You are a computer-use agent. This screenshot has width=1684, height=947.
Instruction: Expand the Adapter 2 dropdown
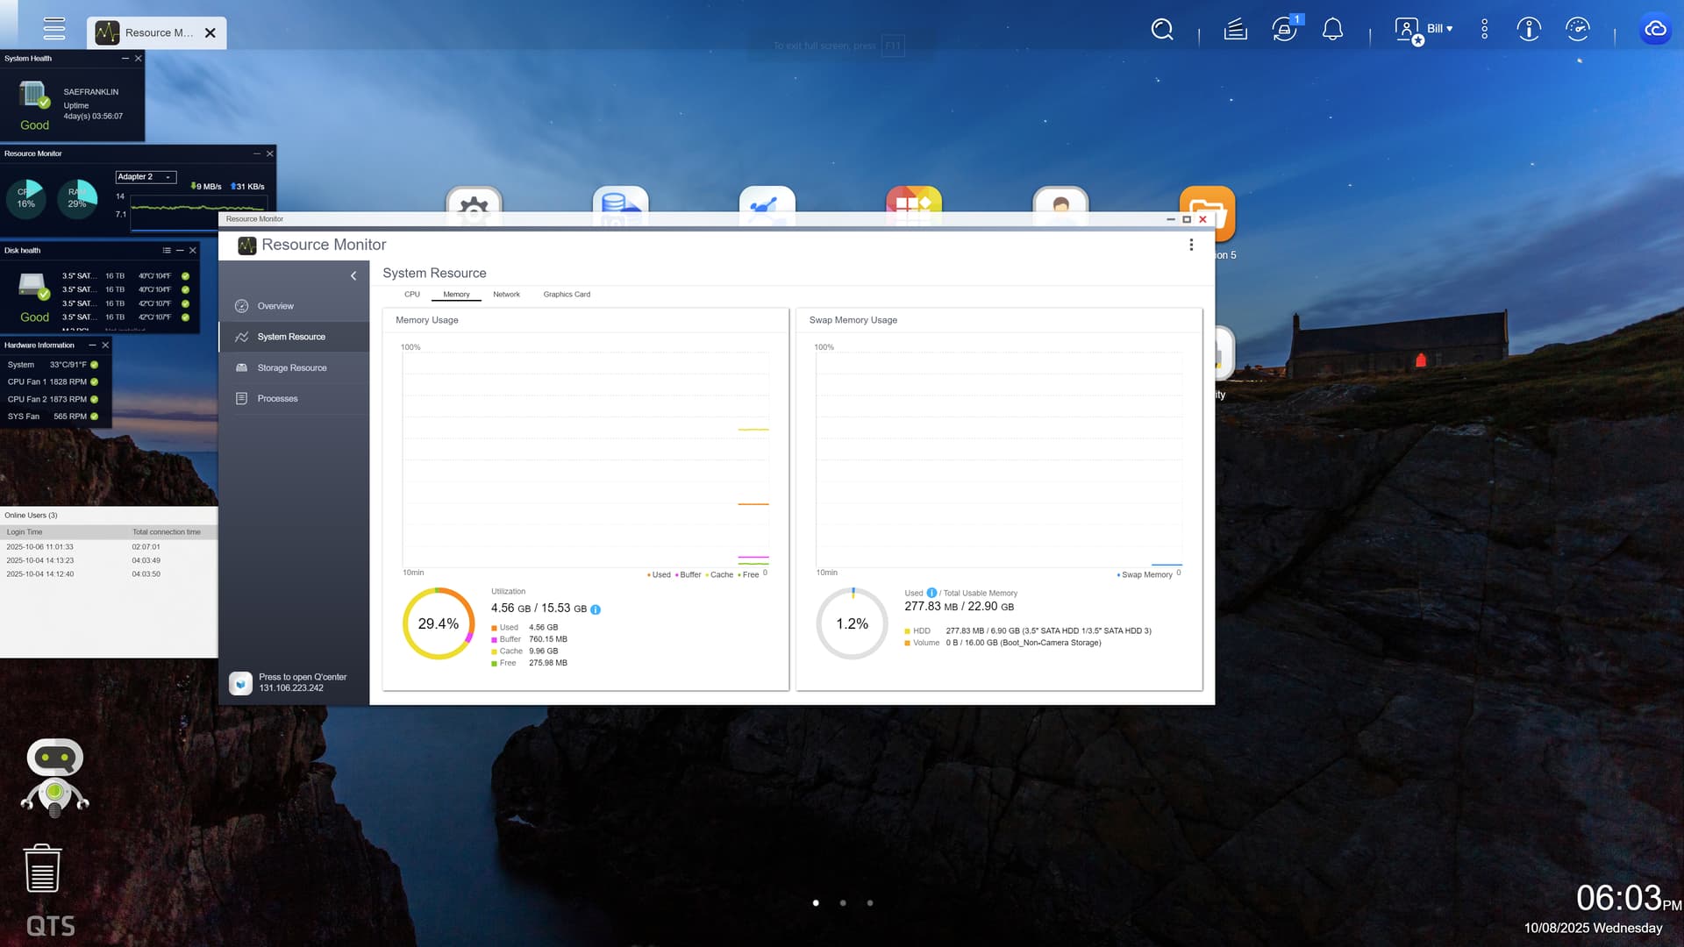[x=146, y=177]
